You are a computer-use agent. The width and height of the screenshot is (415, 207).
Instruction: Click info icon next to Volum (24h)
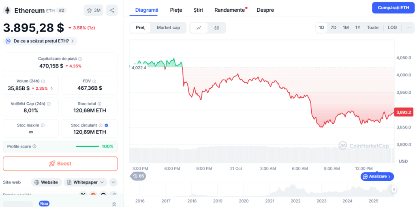[43, 81]
